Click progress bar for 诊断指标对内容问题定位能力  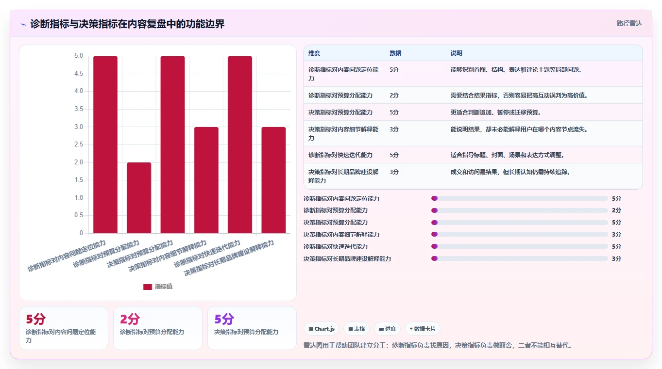tap(520, 198)
